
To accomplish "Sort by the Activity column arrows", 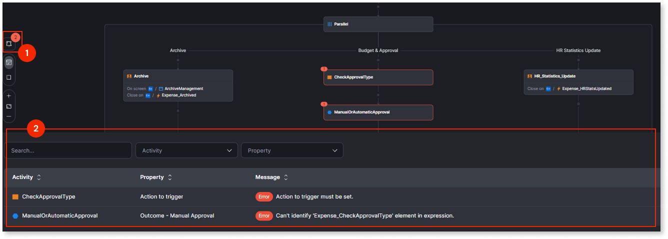I will coord(39,177).
